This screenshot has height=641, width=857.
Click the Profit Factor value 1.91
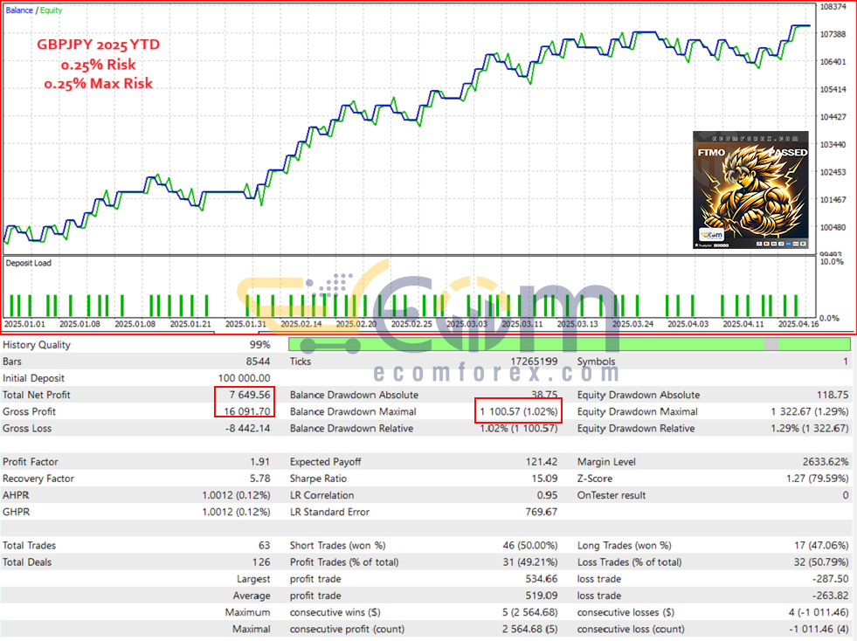tap(260, 462)
